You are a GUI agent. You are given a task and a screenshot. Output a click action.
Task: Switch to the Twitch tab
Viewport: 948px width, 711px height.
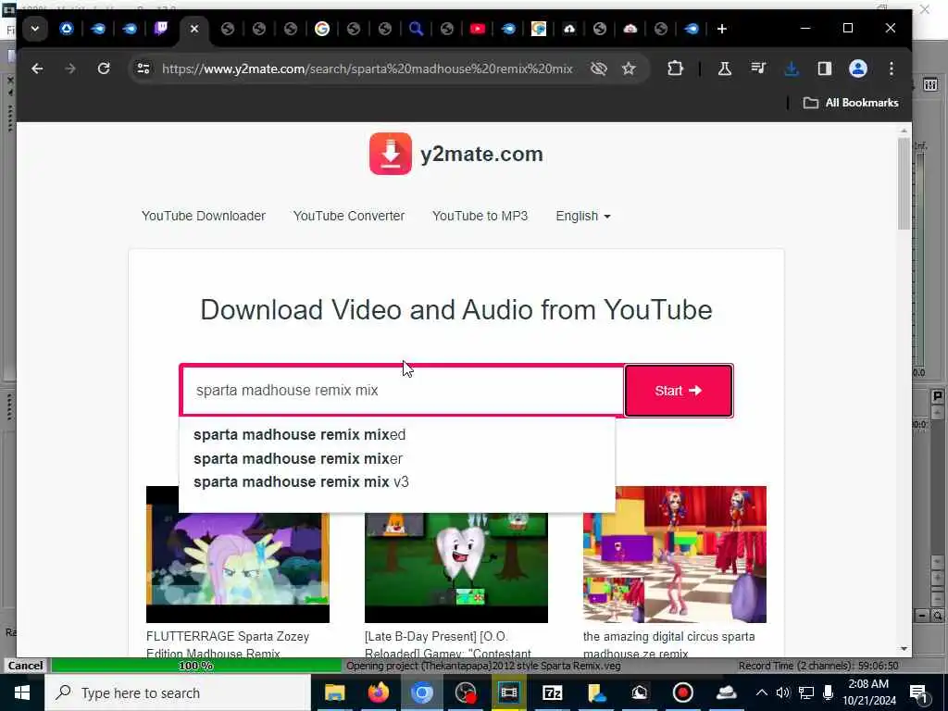point(161,29)
